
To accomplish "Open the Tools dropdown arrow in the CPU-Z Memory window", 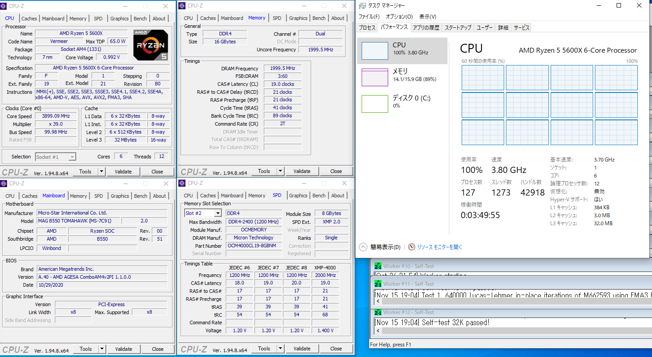I will [x=280, y=171].
